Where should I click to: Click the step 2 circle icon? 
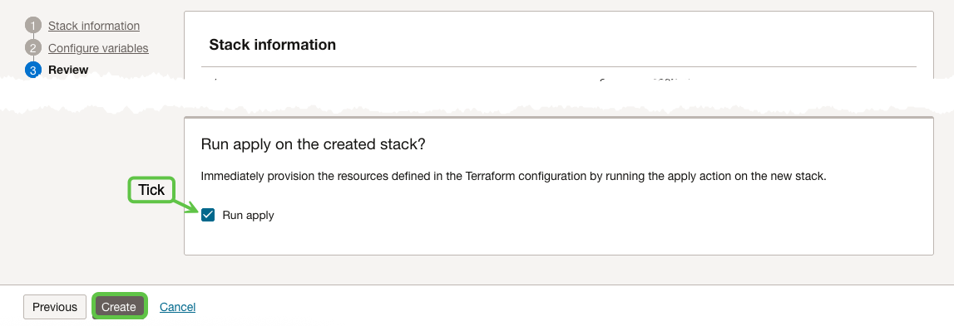[33, 47]
